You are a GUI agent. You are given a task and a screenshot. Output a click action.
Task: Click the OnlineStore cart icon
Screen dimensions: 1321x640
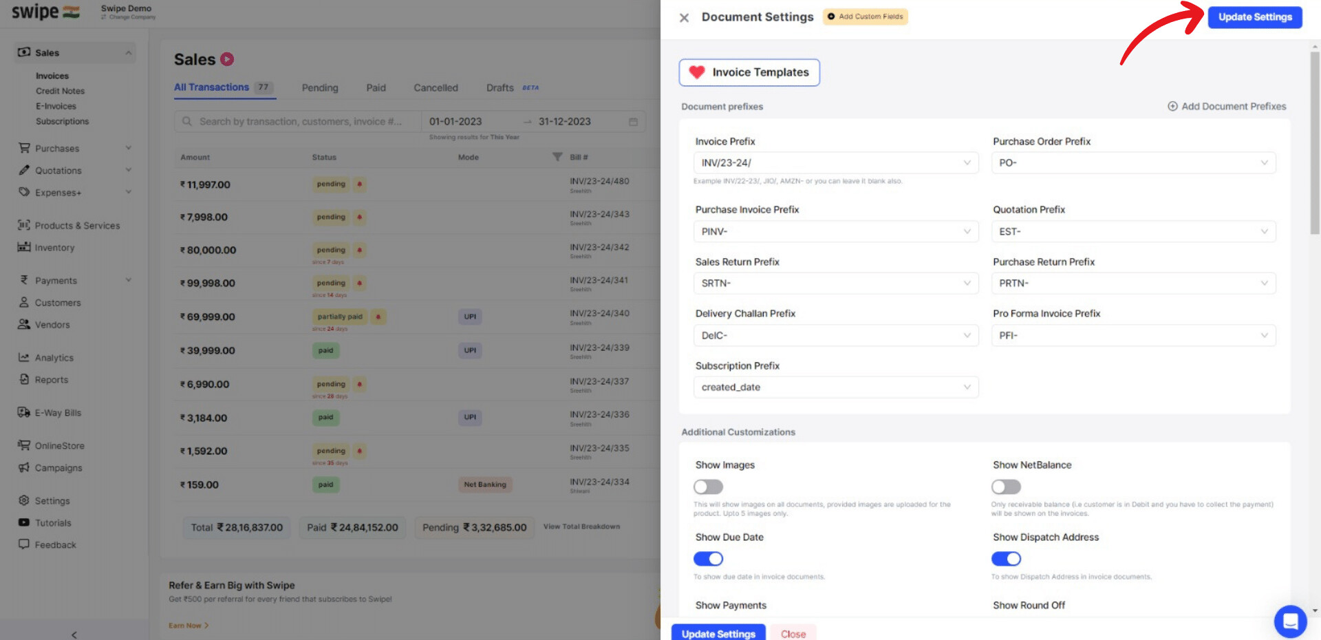point(24,445)
